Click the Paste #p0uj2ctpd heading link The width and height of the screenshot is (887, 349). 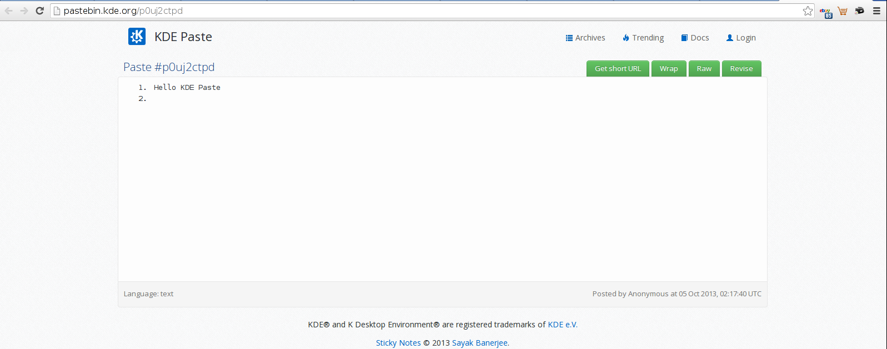(169, 67)
